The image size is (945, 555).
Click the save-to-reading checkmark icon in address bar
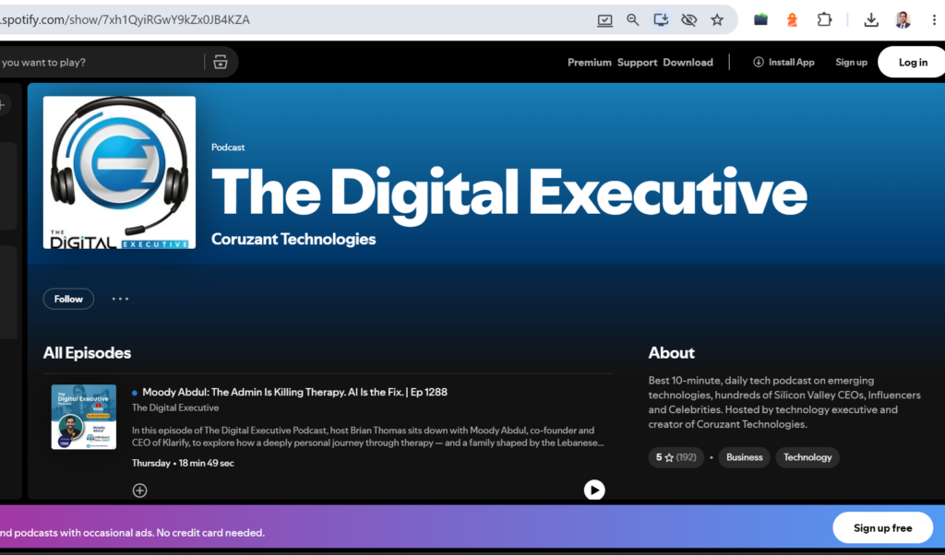click(604, 20)
